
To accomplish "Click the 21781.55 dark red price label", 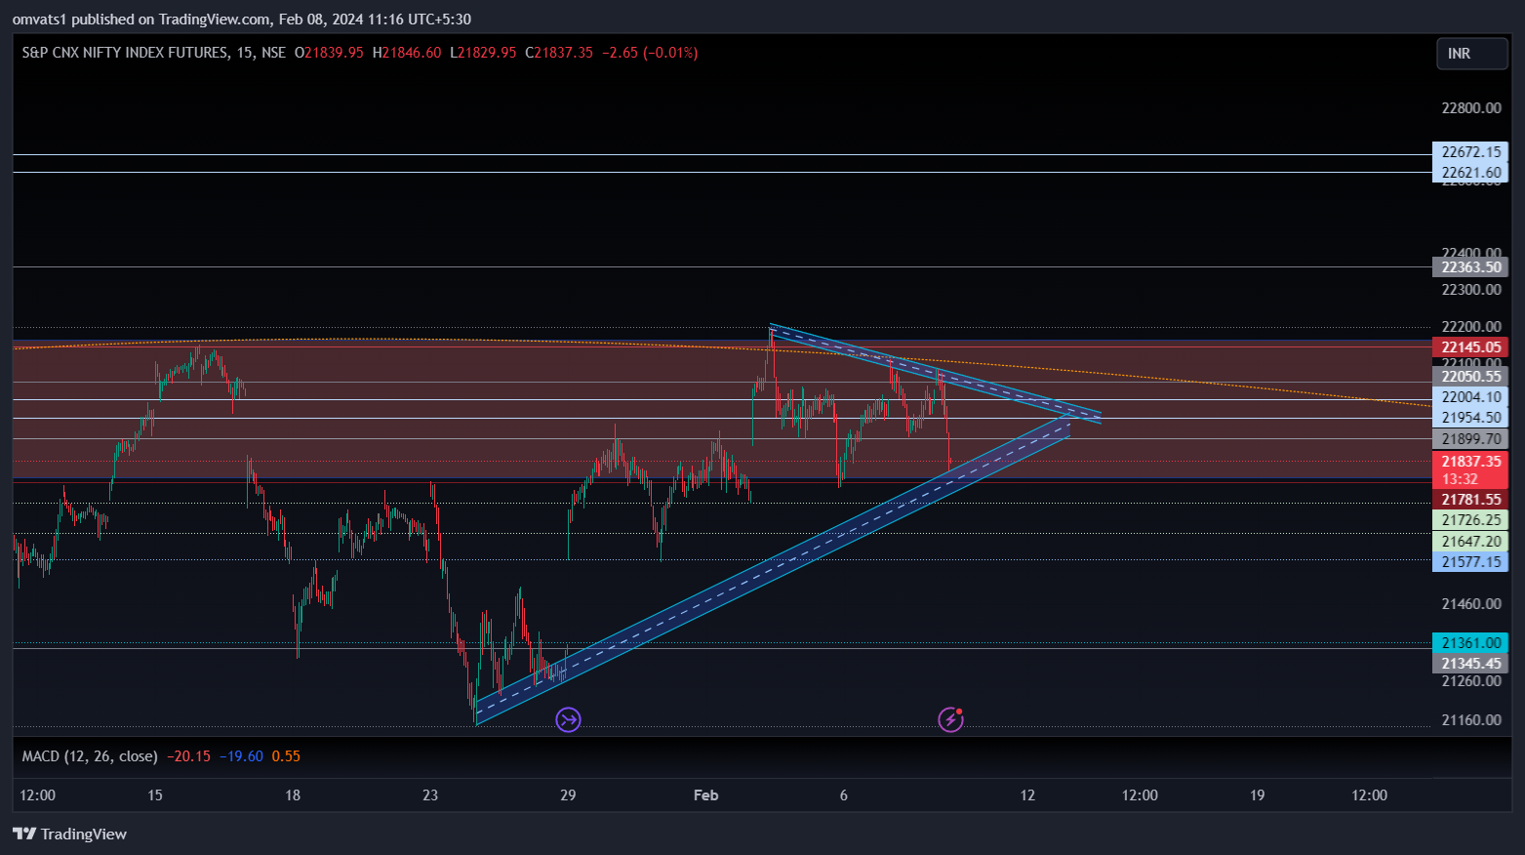I will pos(1470,500).
